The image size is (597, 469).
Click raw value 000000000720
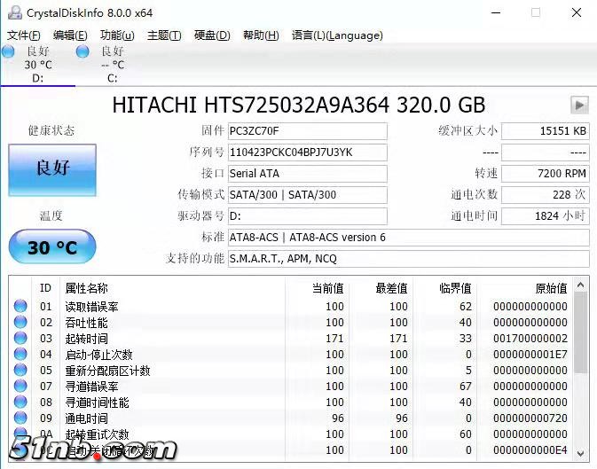[530, 418]
